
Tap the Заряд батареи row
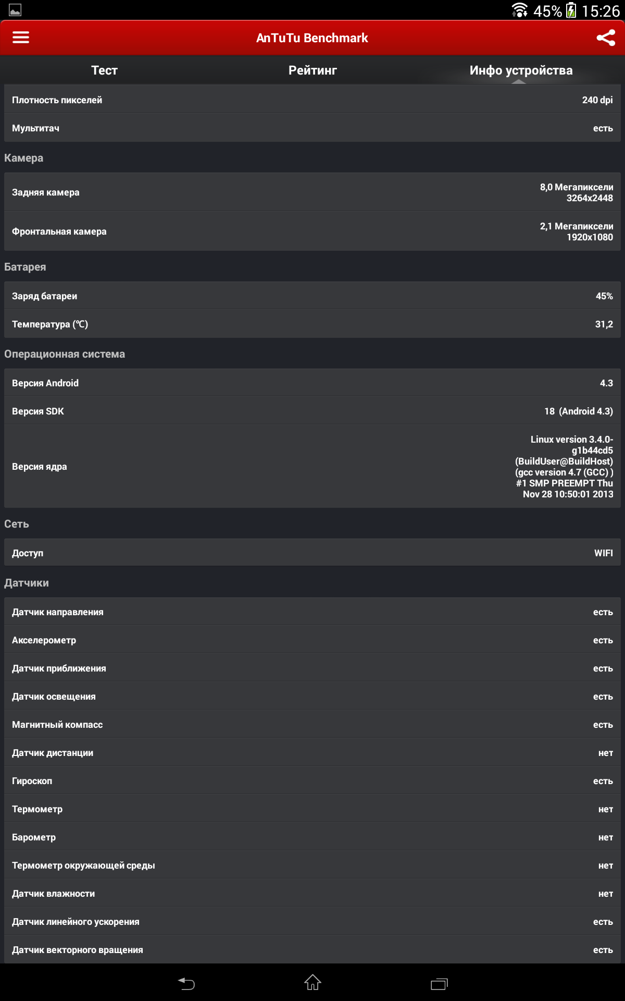[312, 296]
